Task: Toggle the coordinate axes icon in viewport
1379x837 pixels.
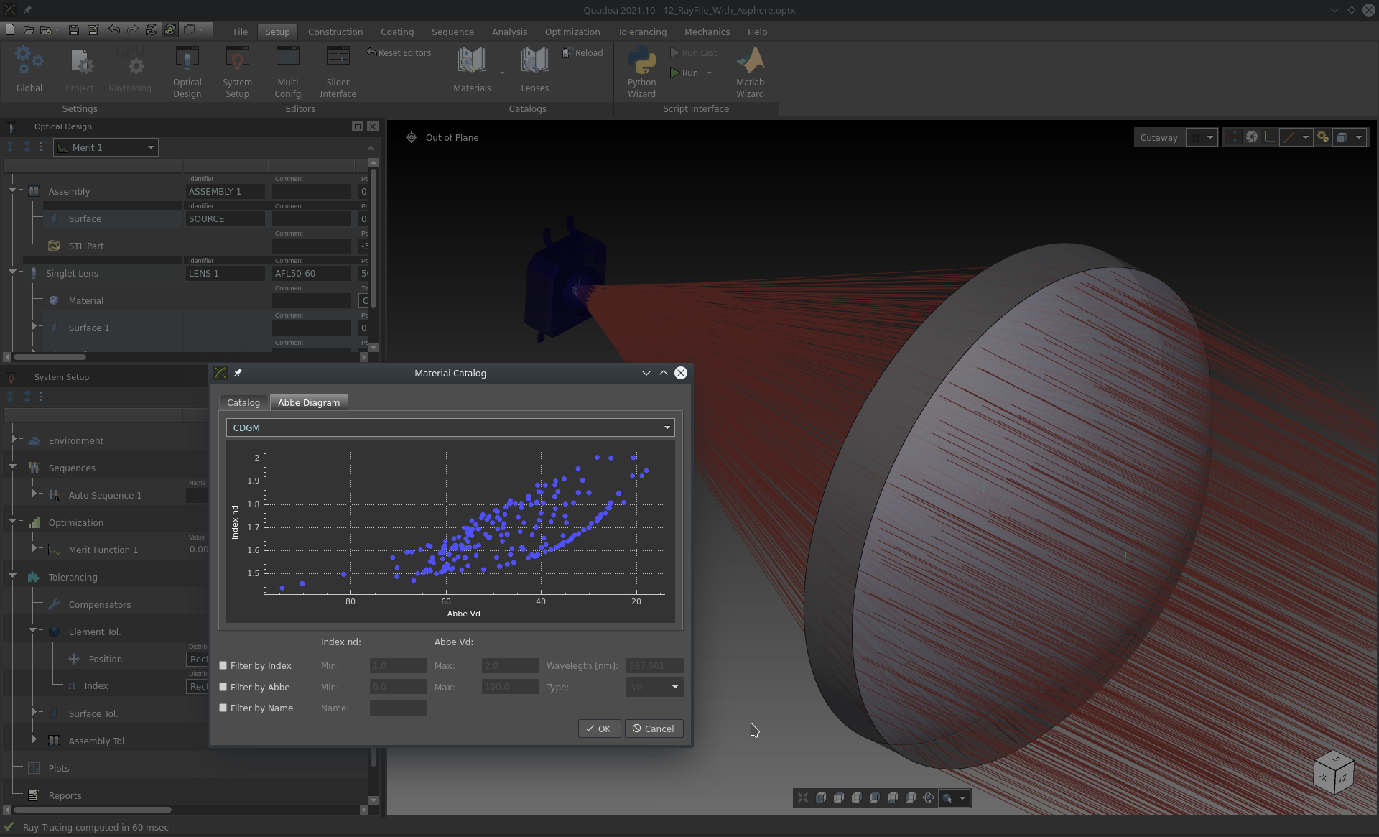Action: coord(1270,137)
